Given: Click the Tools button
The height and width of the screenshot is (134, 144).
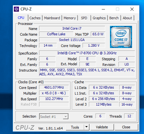Looking at the screenshot, I should click(75, 127).
